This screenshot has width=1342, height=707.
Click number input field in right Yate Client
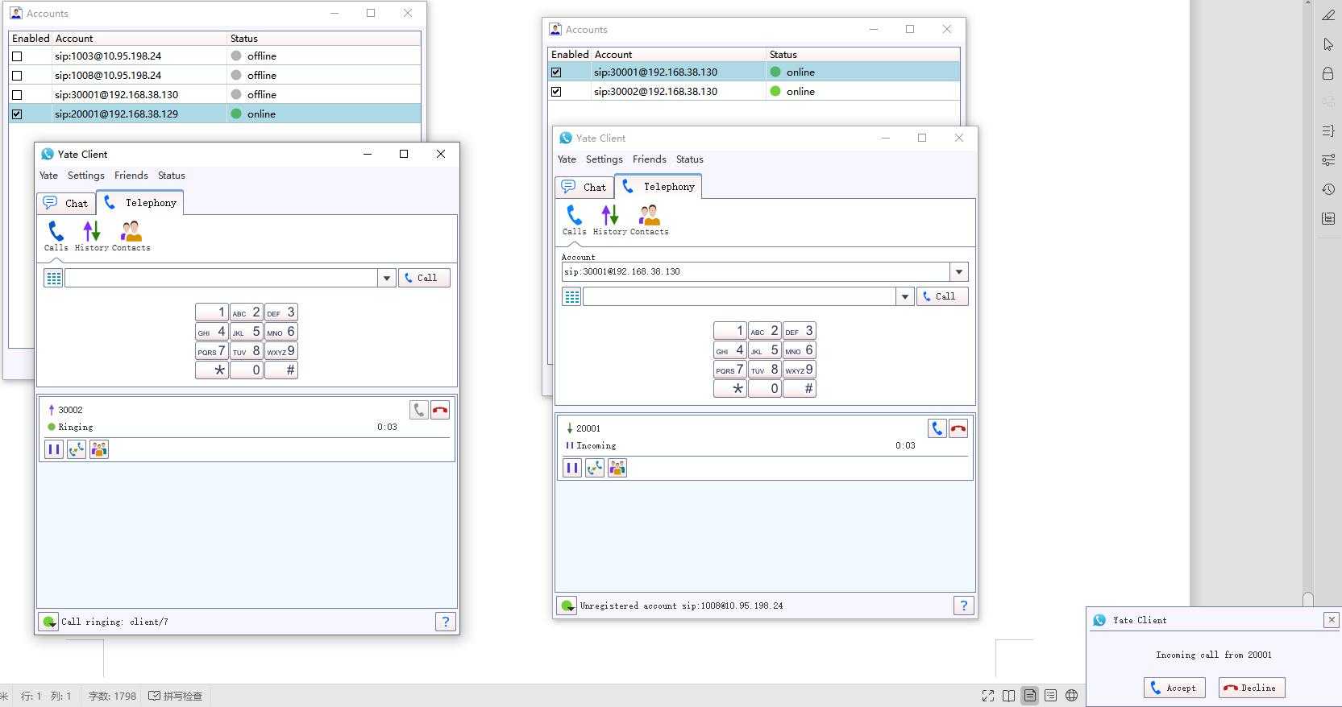pyautogui.click(x=739, y=296)
